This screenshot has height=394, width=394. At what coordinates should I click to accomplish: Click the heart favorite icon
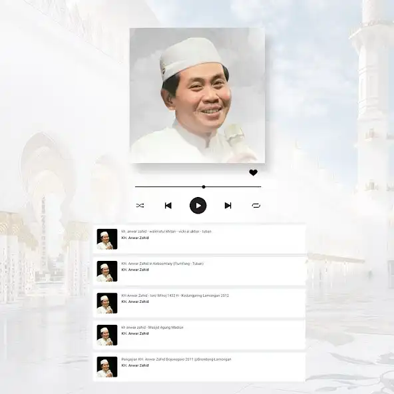coord(254,172)
